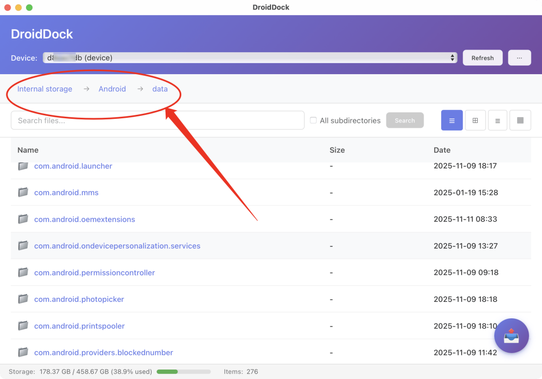Click folder icon of com.android.printspooler
This screenshot has height=379, width=542.
(x=23, y=326)
